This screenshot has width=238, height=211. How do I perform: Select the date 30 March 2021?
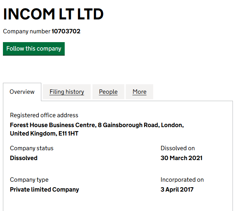click(181, 158)
